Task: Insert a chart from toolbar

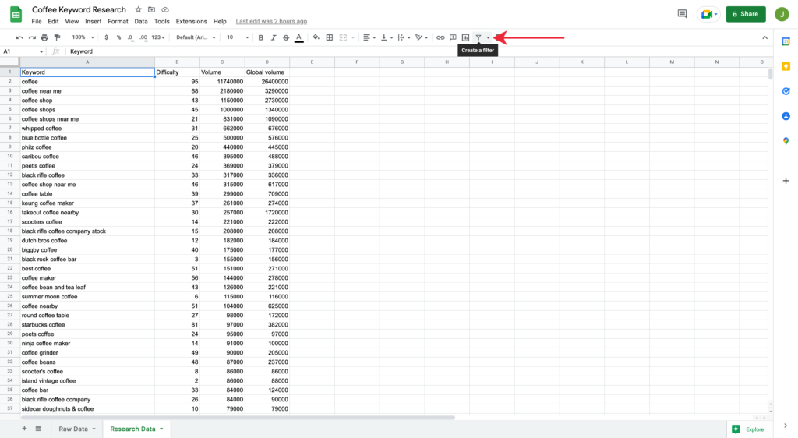Action: 465,37
